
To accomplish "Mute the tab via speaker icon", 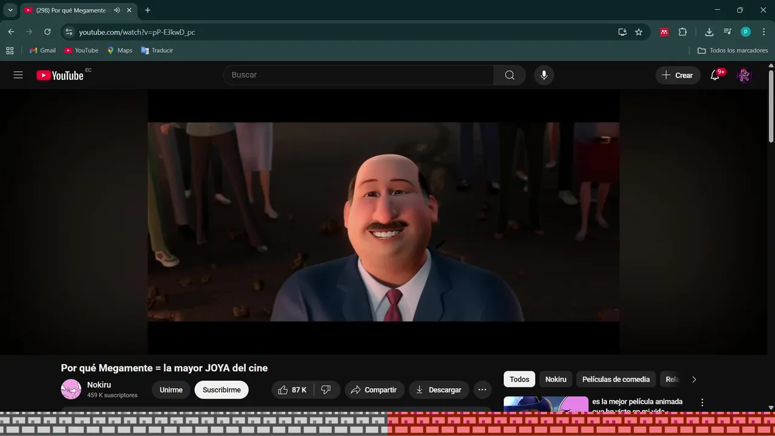I will point(117,10).
